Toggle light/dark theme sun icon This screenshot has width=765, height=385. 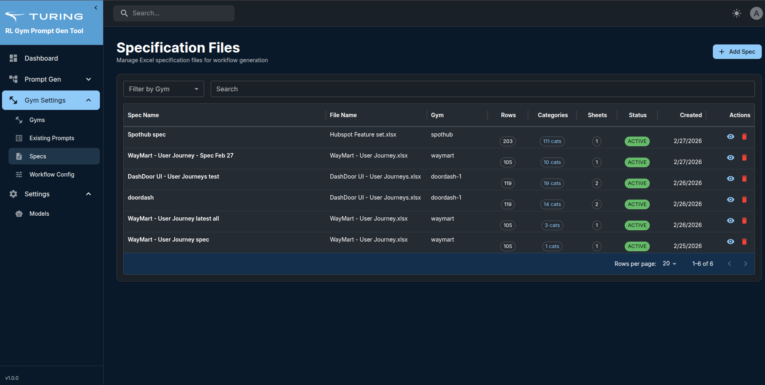736,13
